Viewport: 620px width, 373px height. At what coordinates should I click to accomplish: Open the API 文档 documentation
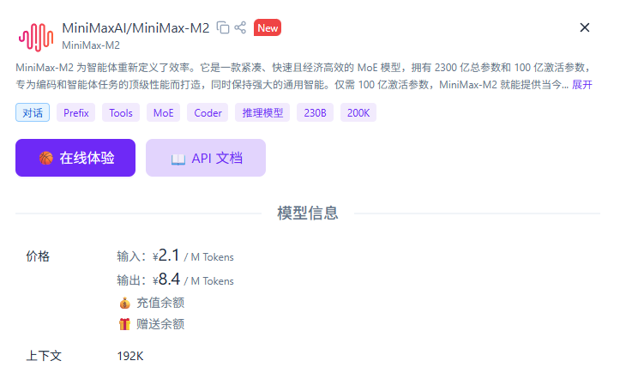pos(206,158)
